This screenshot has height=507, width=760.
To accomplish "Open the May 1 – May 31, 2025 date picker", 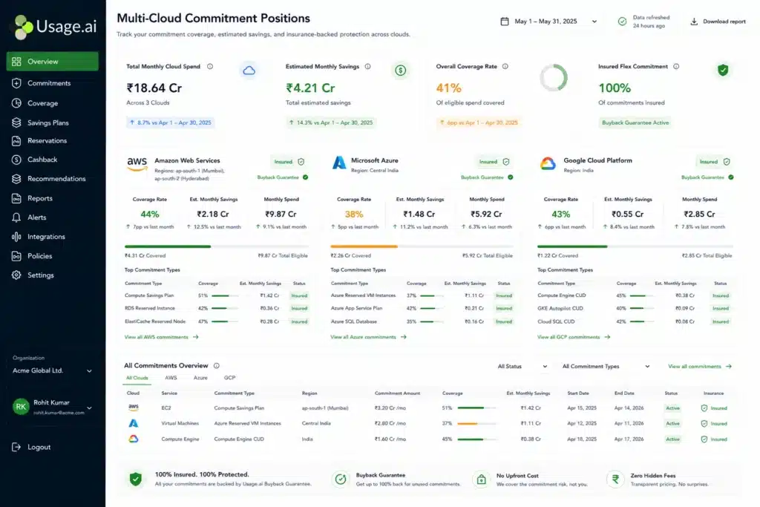I will (548, 22).
